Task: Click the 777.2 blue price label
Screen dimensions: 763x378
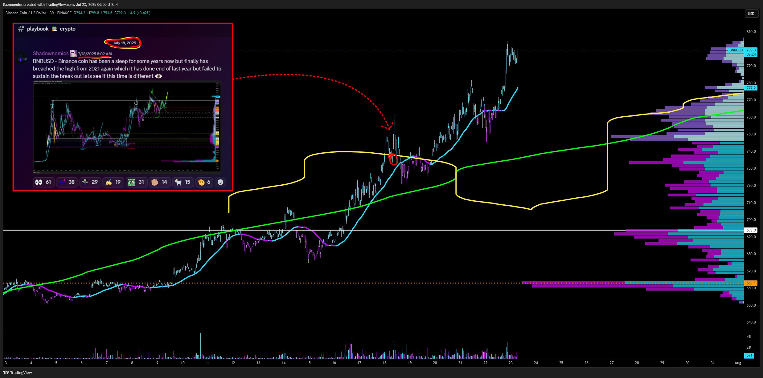Action: tap(751, 88)
